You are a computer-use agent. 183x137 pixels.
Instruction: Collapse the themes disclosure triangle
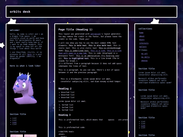tap(140, 50)
